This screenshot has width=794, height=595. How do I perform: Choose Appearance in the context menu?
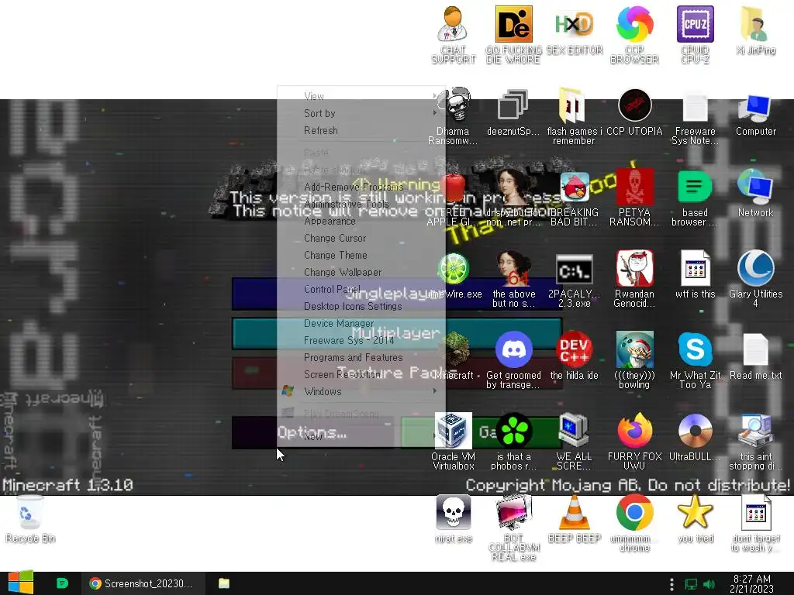[x=361, y=222]
